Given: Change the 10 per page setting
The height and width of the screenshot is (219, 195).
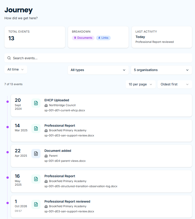Looking at the screenshot, I should pos(141,84).
